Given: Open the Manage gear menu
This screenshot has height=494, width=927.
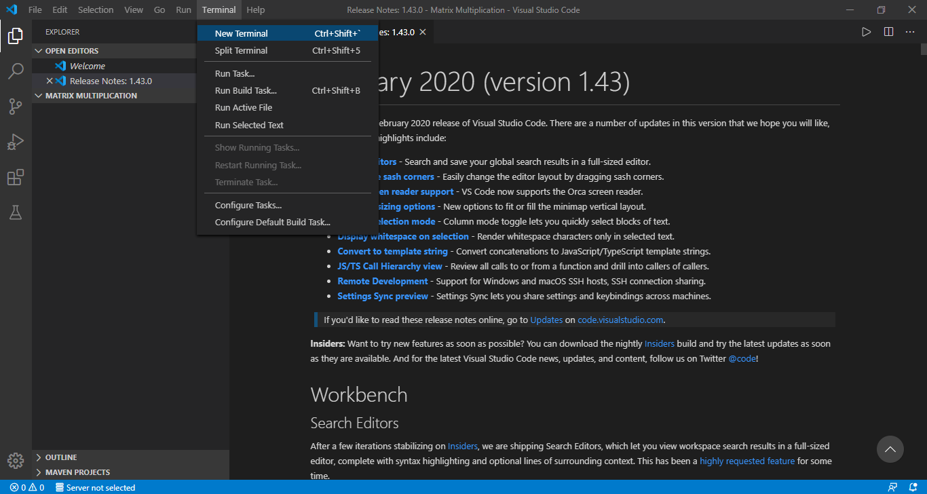Looking at the screenshot, I should click(x=16, y=460).
